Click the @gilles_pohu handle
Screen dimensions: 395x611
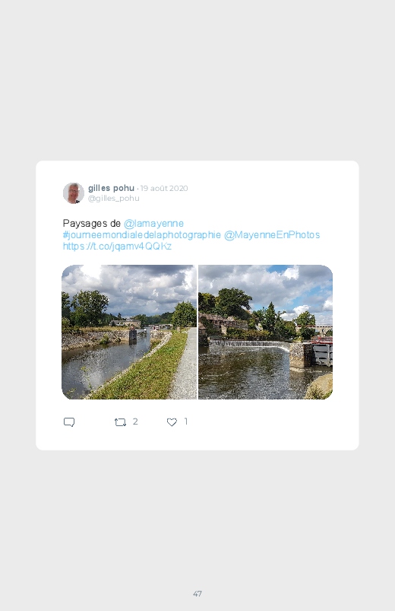coord(114,199)
